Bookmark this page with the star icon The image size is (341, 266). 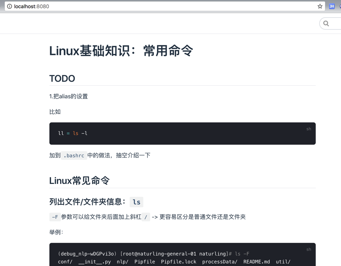(x=320, y=6)
